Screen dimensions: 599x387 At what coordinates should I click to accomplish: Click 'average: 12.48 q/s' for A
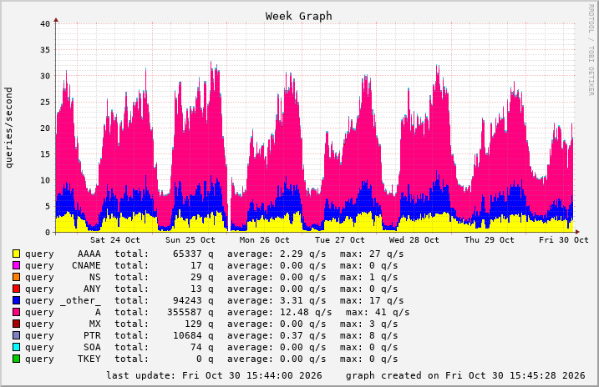280,312
